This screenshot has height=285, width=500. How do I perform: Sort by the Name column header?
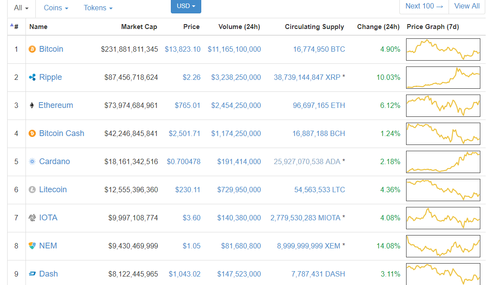(x=38, y=27)
